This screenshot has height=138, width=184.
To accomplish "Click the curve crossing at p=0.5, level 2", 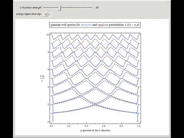I will tap(95, 104).
